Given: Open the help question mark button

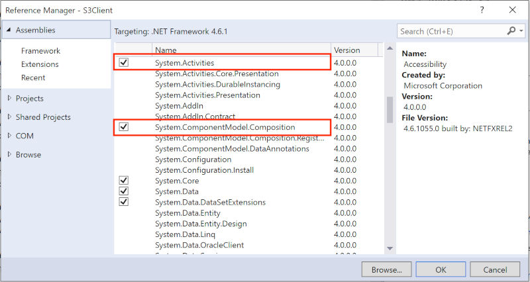Looking at the screenshot, I should (480, 10).
